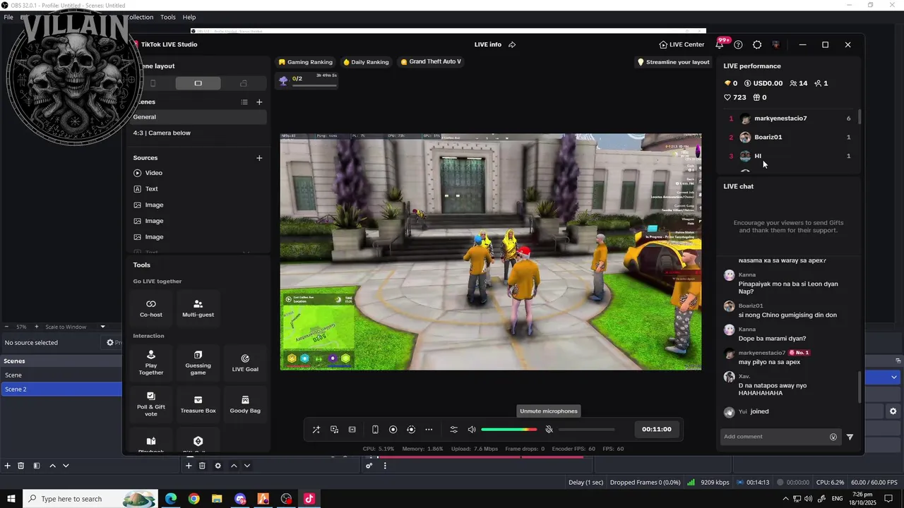Adjust the microphone volume slider
This screenshot has height=508, width=904.
click(x=585, y=430)
